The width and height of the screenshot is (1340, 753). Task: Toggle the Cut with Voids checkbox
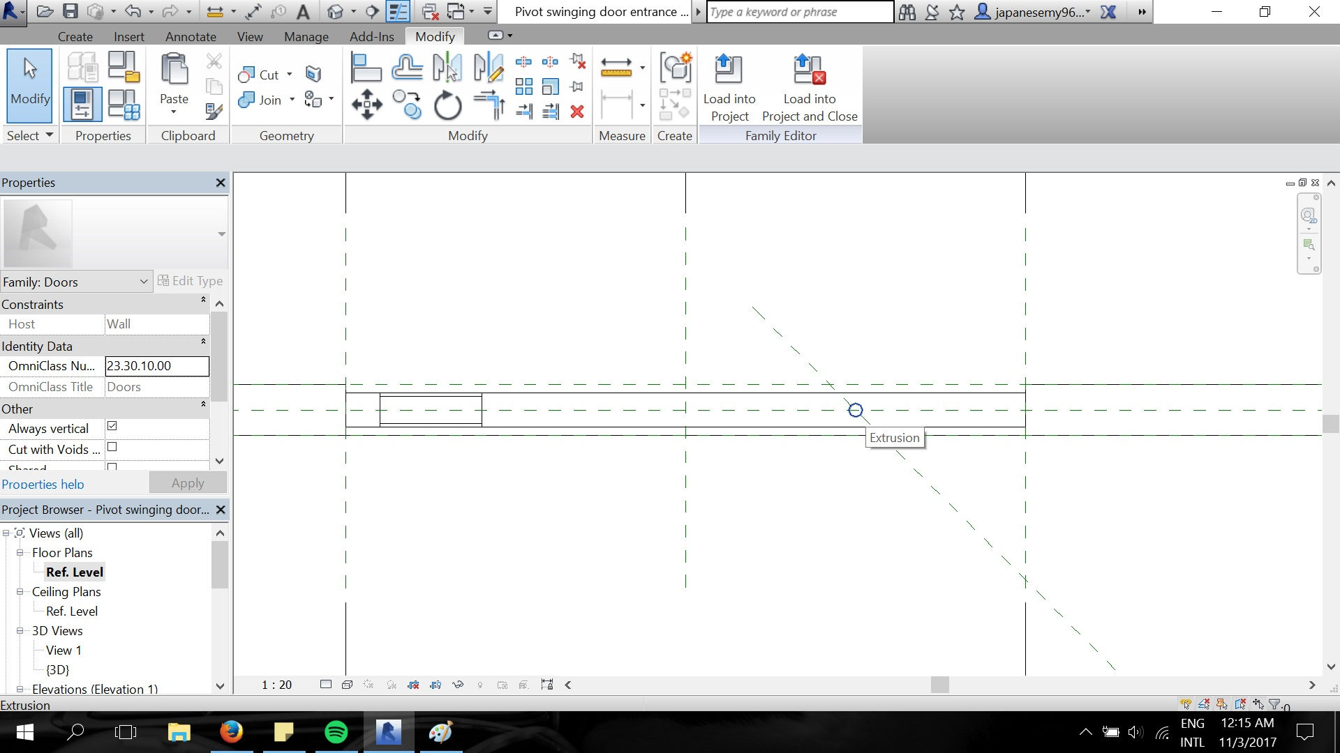112,447
